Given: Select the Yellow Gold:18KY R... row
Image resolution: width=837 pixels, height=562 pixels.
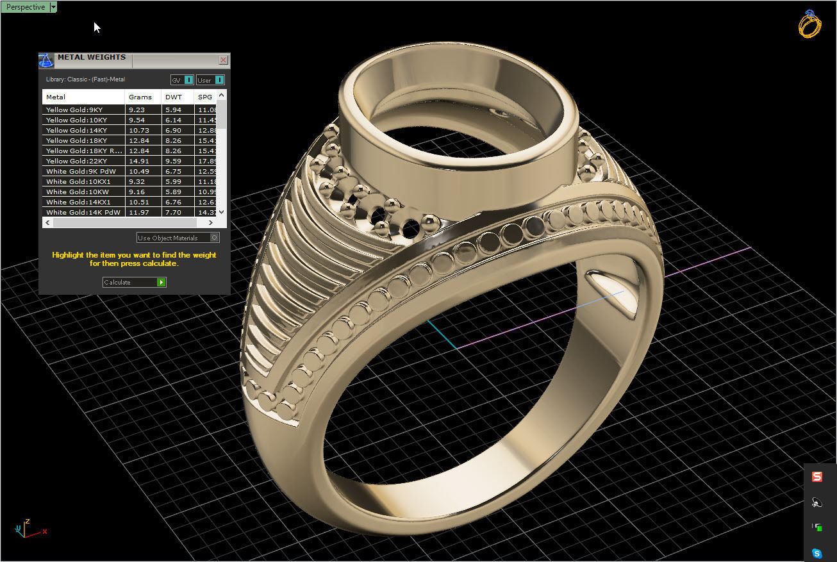Looking at the screenshot, I should [x=129, y=151].
